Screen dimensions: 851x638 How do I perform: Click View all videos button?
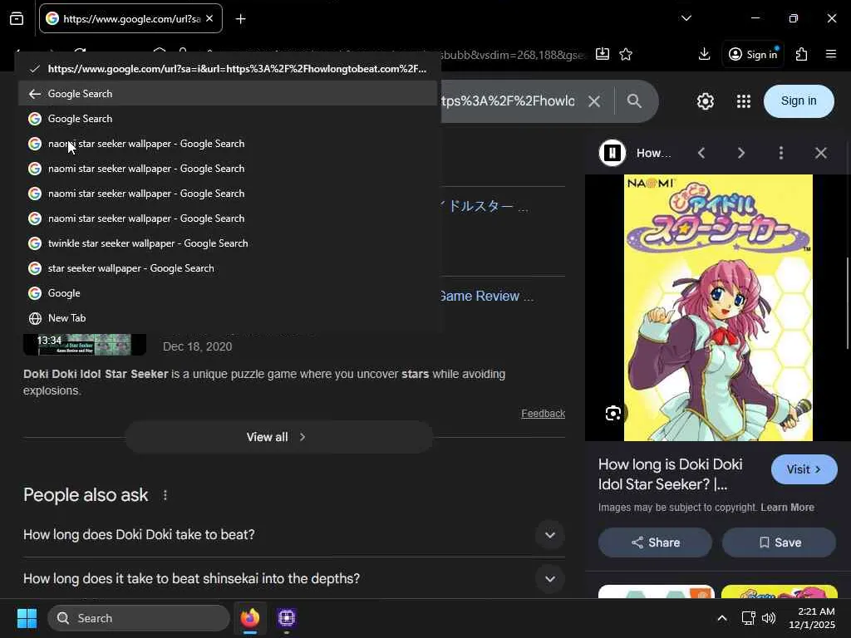279,437
